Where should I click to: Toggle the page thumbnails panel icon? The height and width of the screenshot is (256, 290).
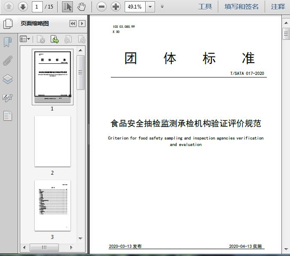point(8,24)
